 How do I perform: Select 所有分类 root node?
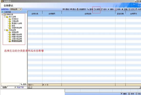point(10,15)
